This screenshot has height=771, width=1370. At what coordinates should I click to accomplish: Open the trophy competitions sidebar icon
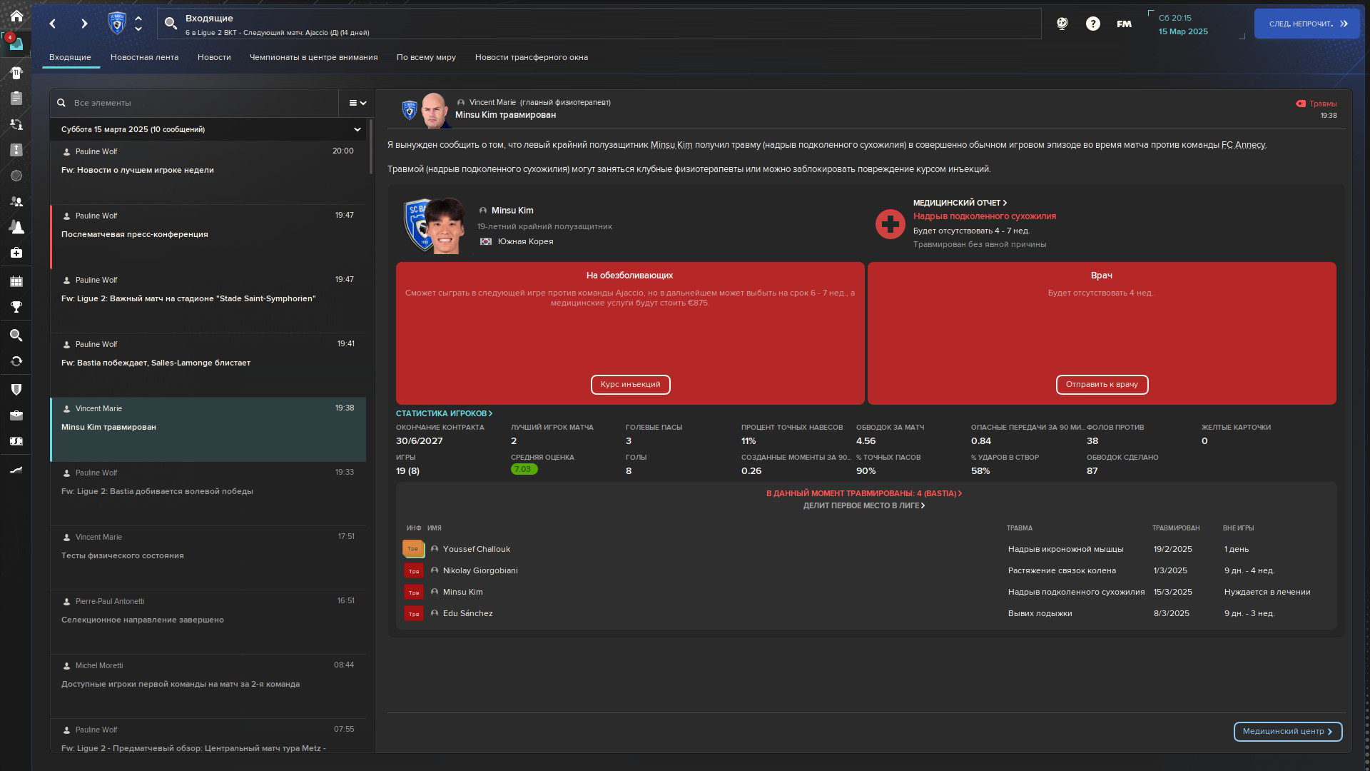pos(16,307)
